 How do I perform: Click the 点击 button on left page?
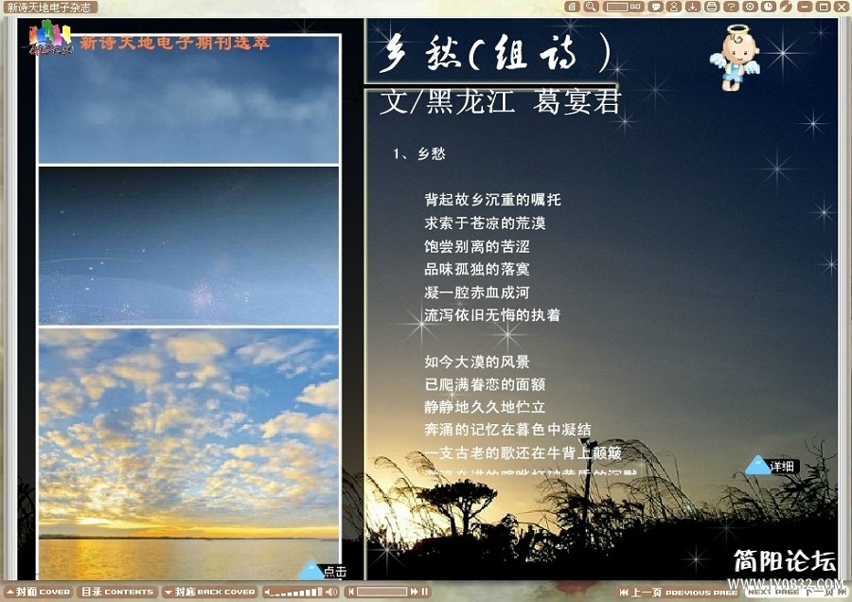pos(324,571)
